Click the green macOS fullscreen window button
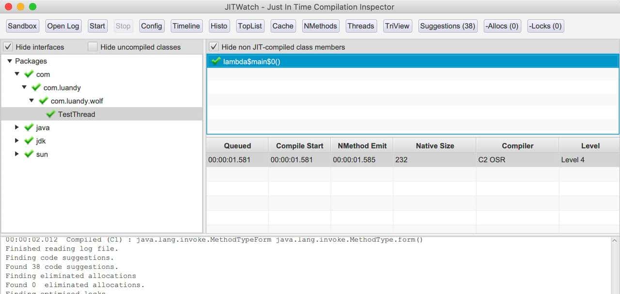The height and width of the screenshot is (294, 620). point(32,7)
